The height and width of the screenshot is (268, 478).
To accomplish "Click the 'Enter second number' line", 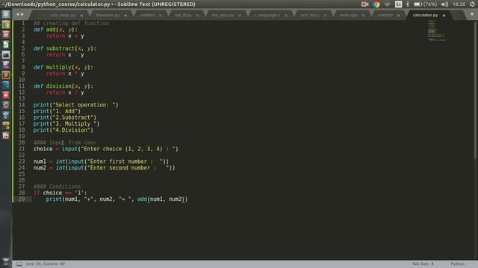I will tap(105, 167).
